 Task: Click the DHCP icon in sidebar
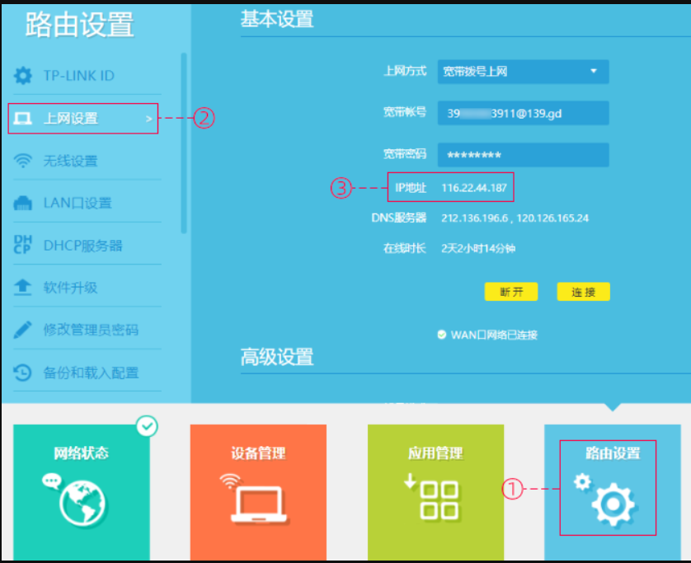[x=22, y=245]
